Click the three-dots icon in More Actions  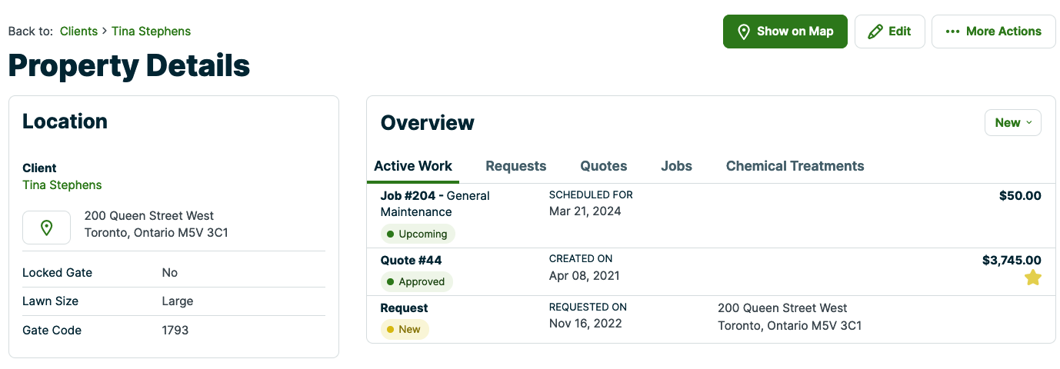(x=952, y=32)
